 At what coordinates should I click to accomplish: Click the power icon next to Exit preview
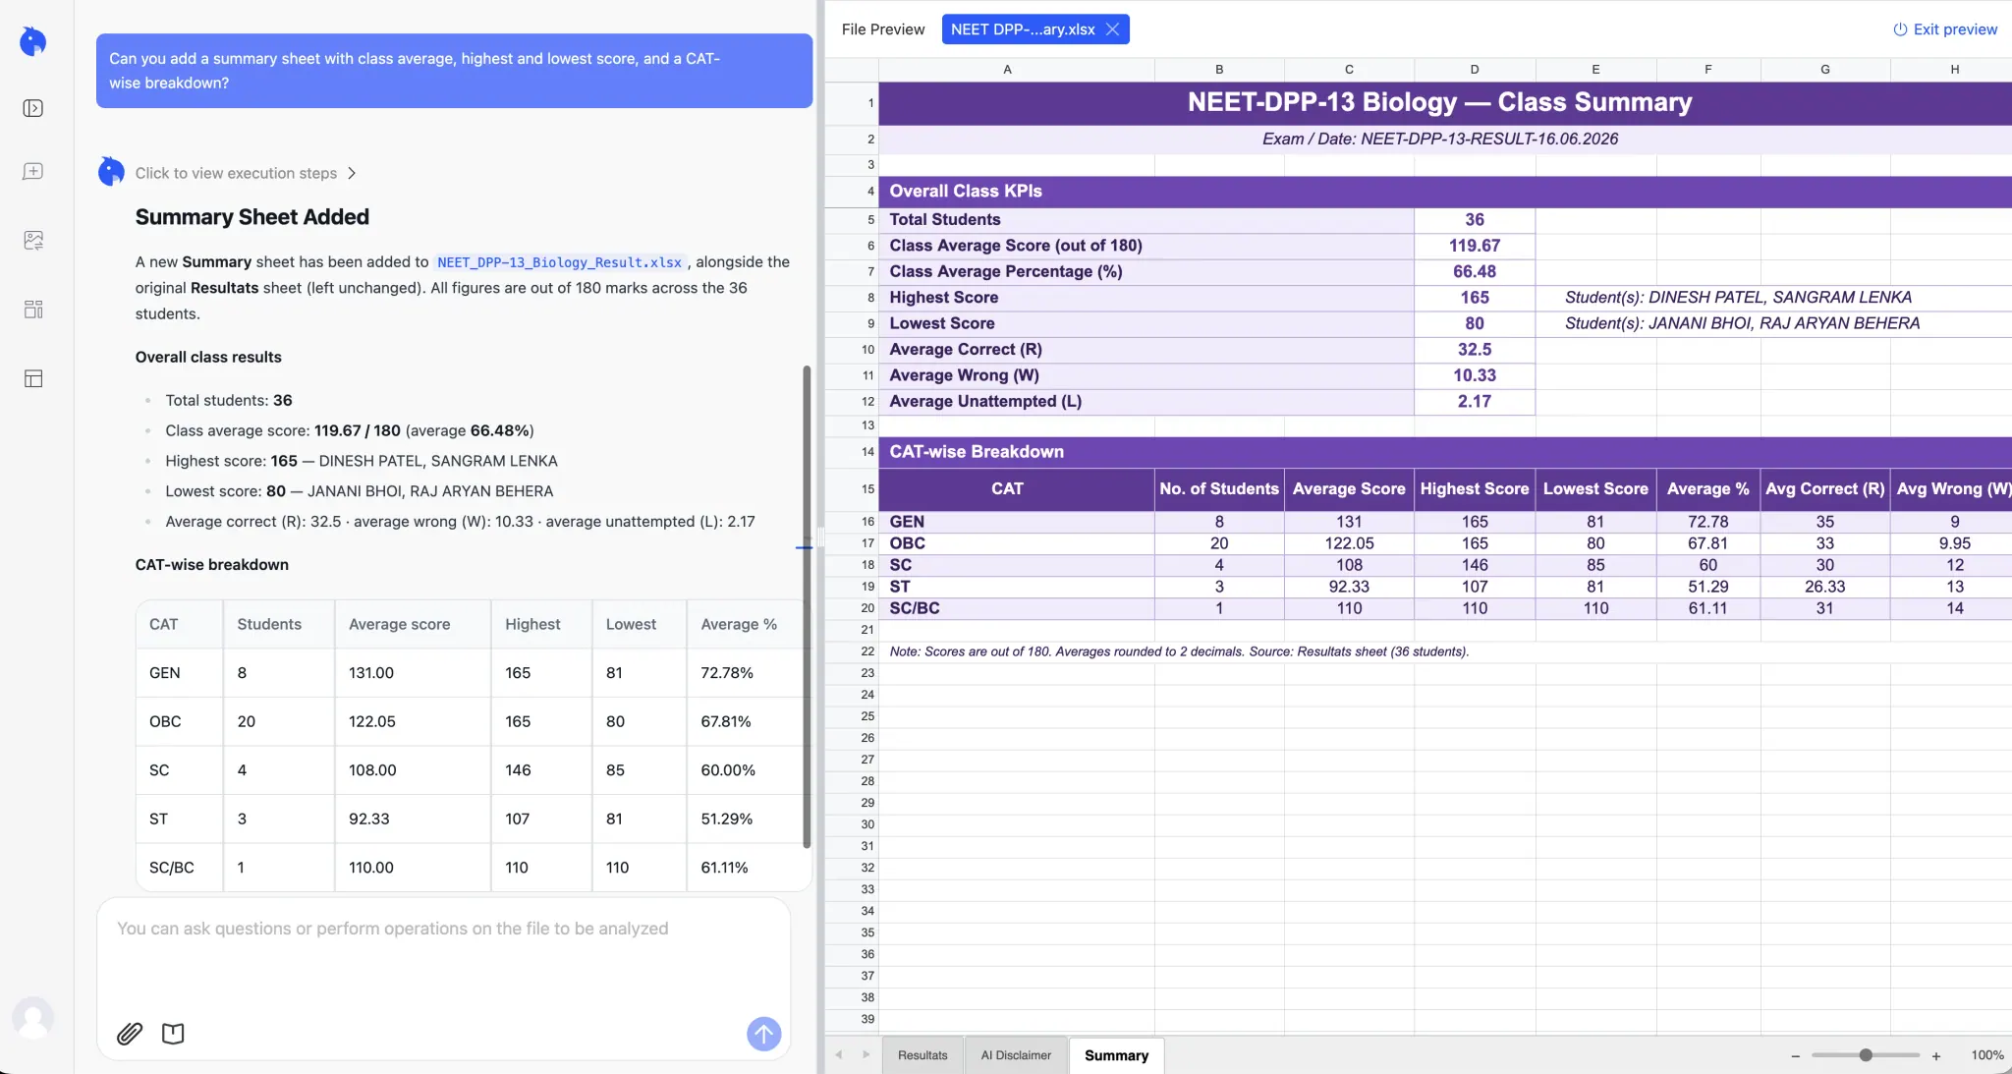[x=1900, y=29]
